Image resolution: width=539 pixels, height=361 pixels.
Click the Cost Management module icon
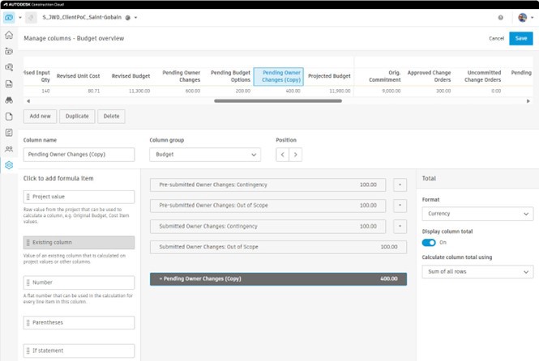click(x=9, y=18)
